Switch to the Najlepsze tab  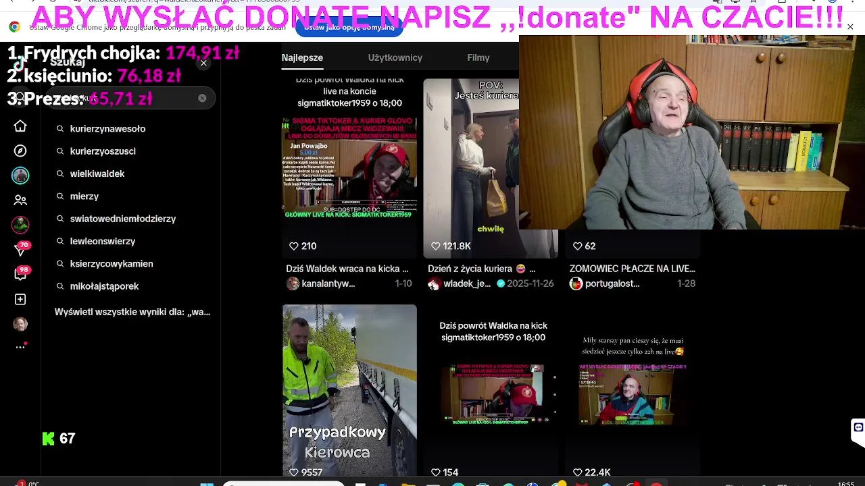(302, 57)
